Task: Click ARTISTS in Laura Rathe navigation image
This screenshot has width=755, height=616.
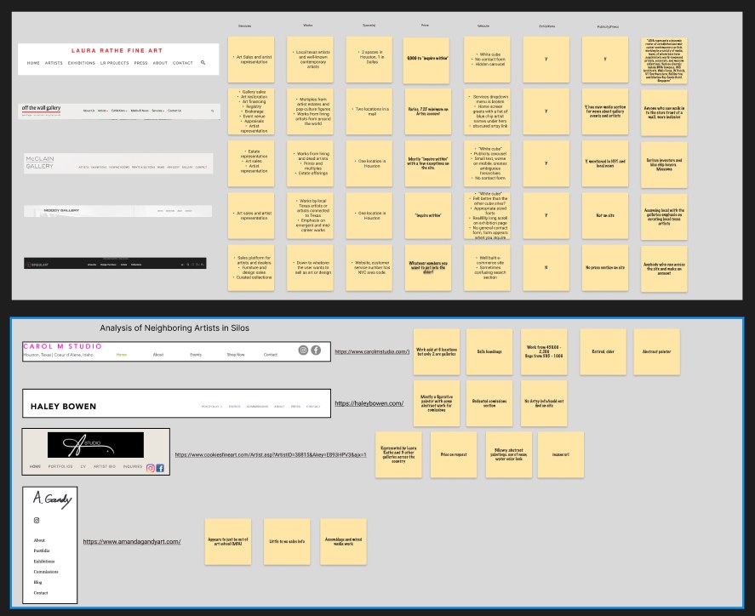Action: (x=54, y=63)
